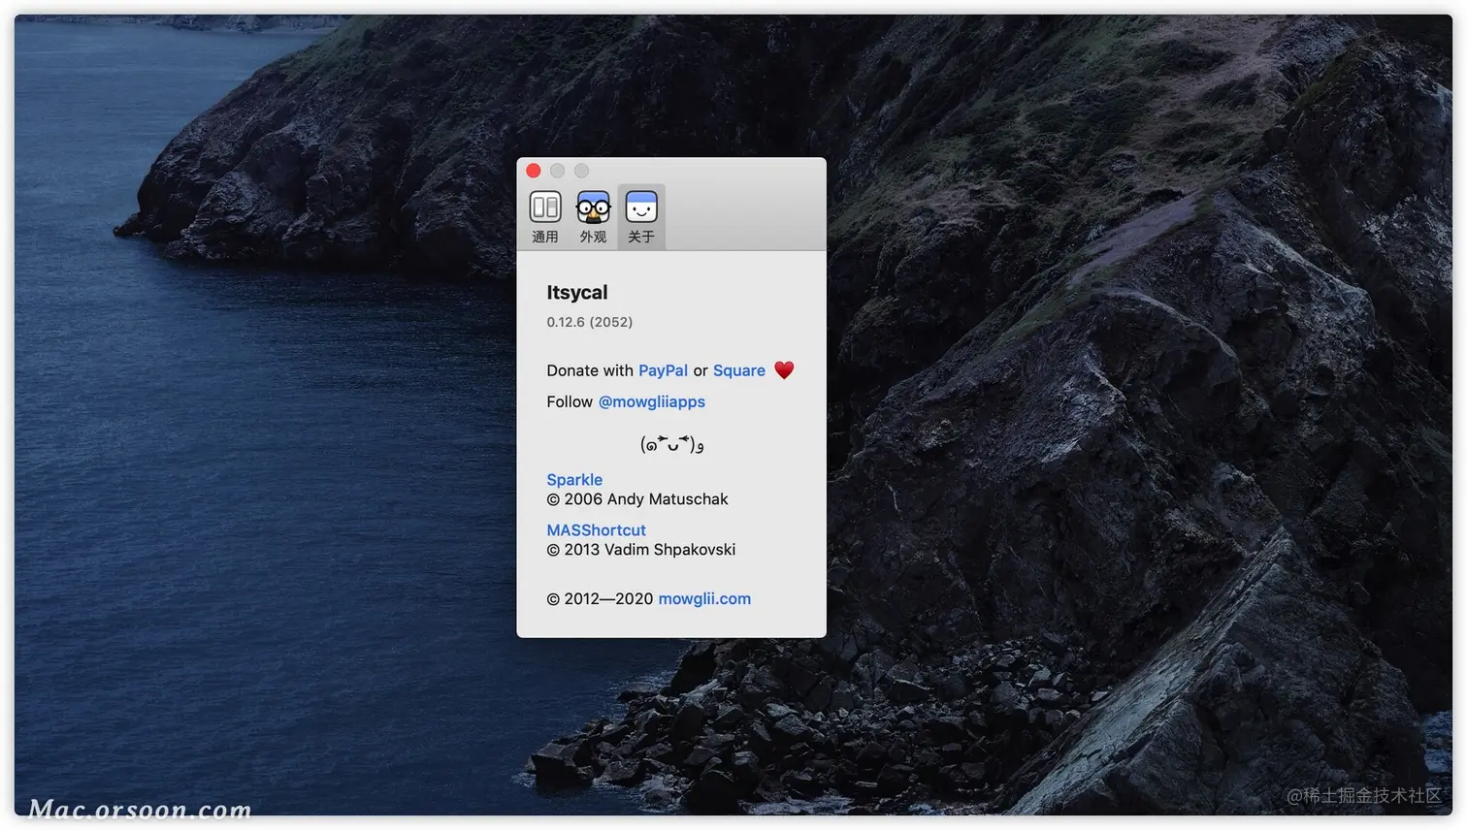The image size is (1467, 830).
Task: Visit the MASShortcut link
Action: [596, 530]
